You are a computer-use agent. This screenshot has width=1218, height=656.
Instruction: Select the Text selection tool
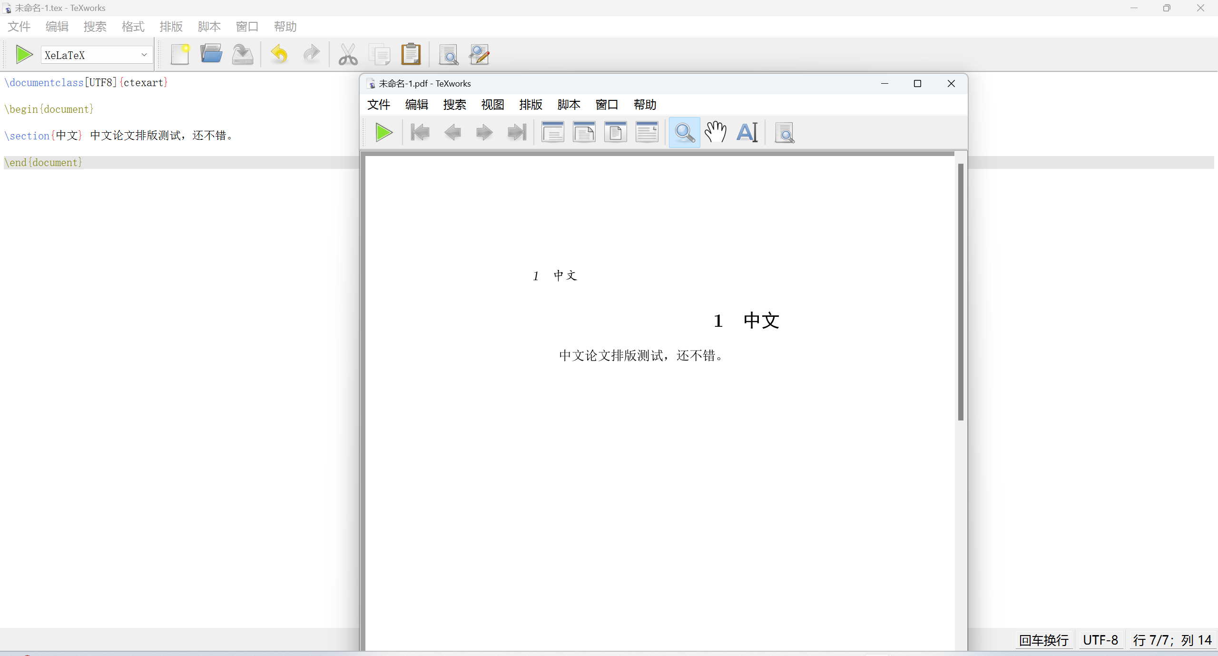747,132
